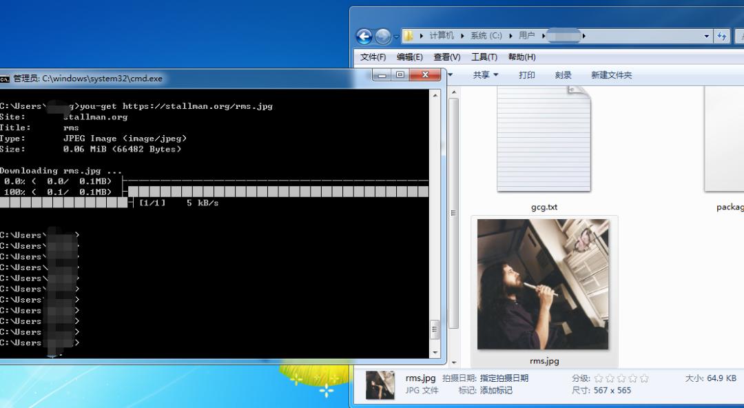Select the rms.jpg image thumbnail
This screenshot has height=408, width=744.
coord(543,284)
